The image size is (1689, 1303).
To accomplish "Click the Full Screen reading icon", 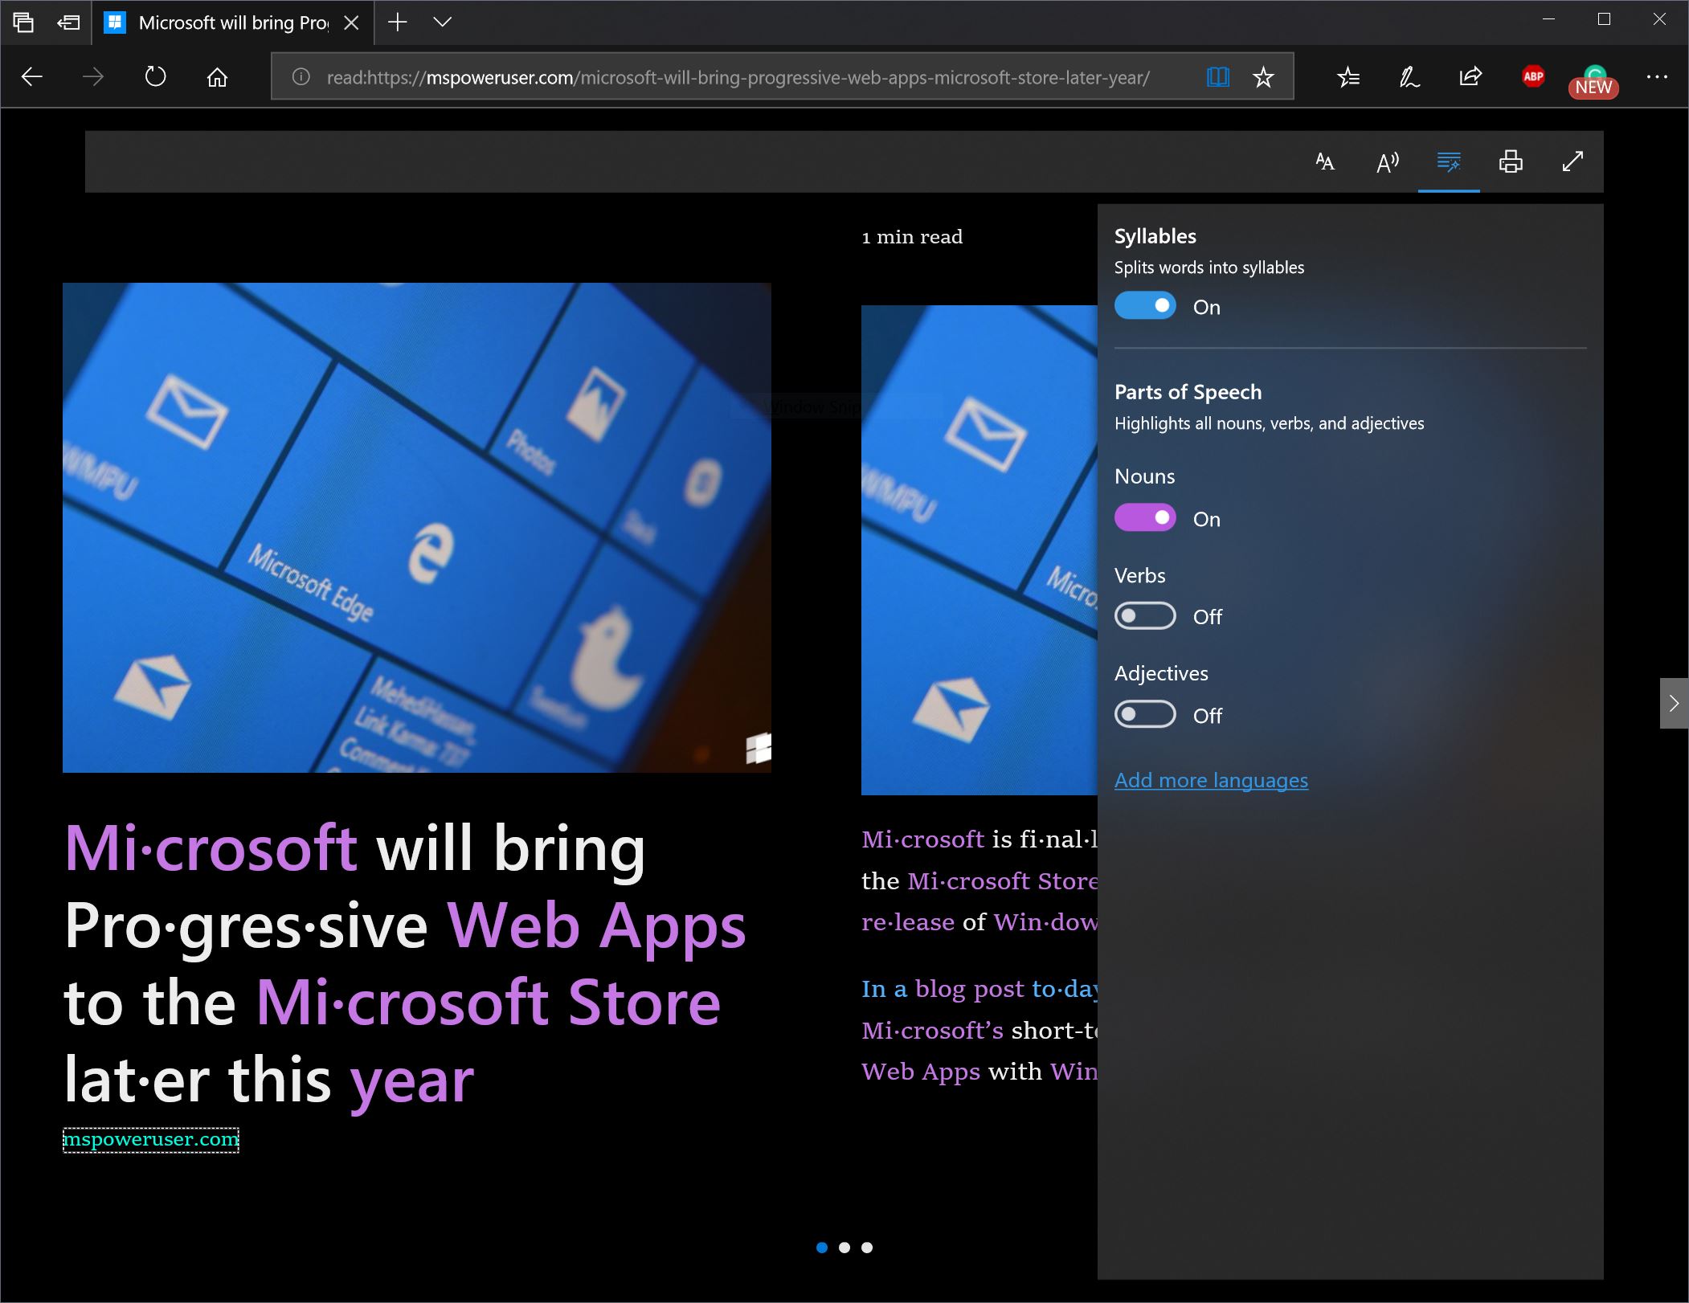I will pyautogui.click(x=1574, y=163).
